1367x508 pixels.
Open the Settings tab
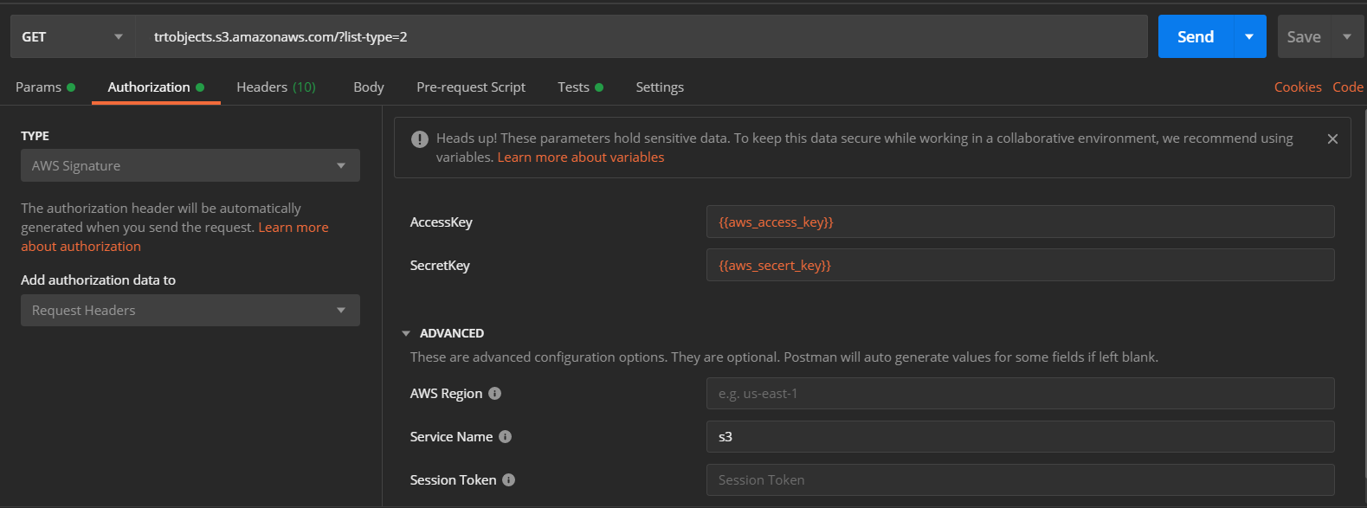pos(660,87)
